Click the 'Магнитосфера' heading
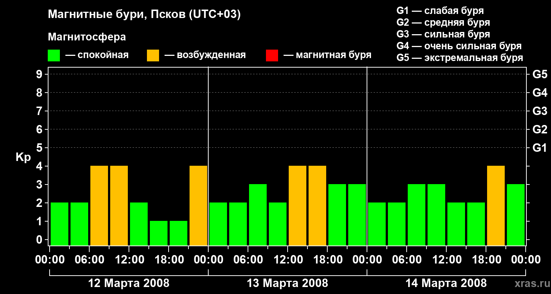The image size is (551, 294). tap(87, 37)
